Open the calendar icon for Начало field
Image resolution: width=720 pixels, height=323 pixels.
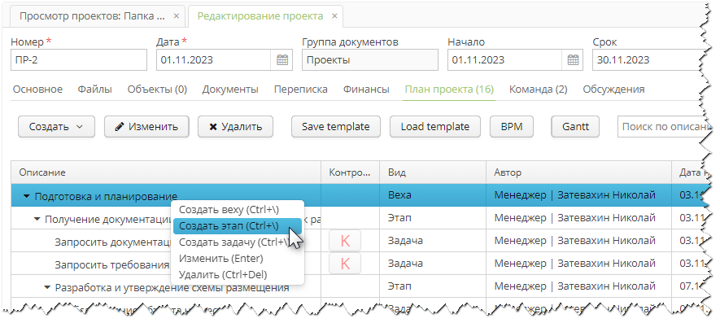(573, 59)
